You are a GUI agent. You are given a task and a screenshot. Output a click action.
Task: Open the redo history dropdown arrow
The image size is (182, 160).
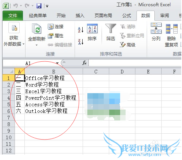tap(32, 6)
